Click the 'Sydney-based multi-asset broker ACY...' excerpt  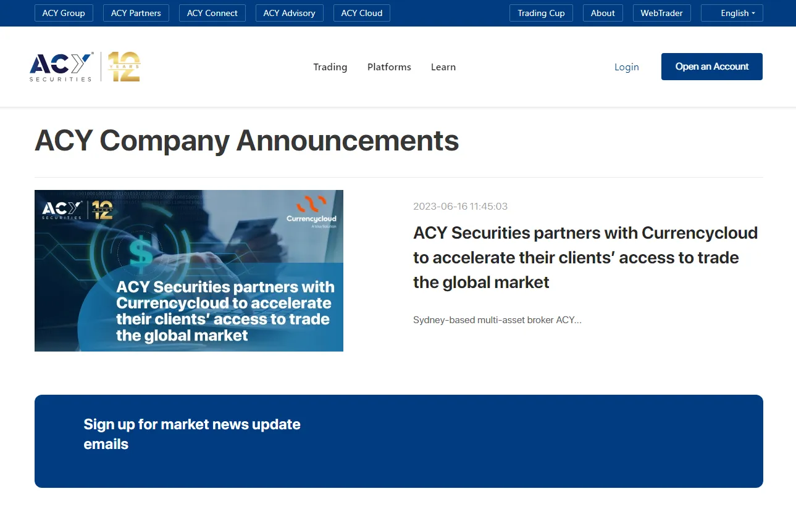click(497, 320)
